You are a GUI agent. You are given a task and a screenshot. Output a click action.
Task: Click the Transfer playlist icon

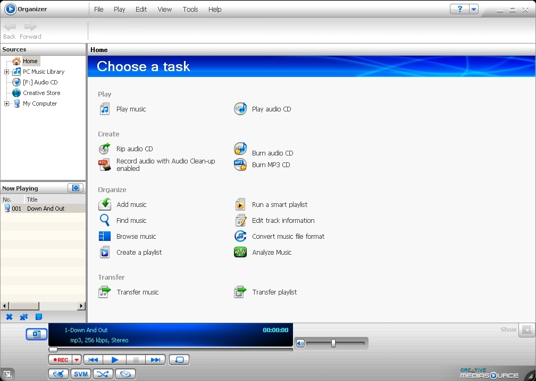tap(240, 292)
